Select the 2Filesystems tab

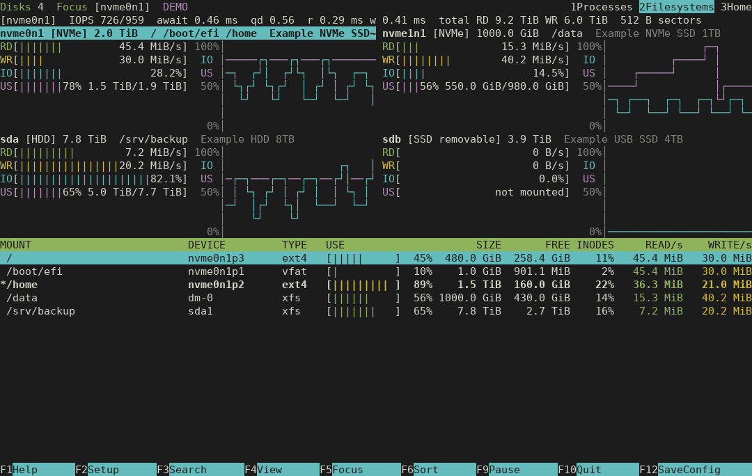[676, 7]
